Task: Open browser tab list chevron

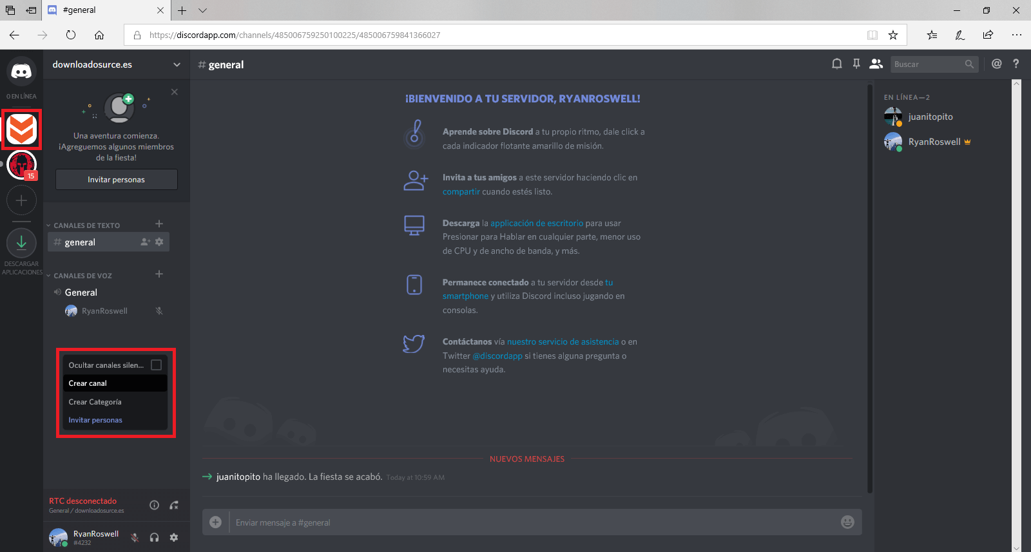Action: (202, 10)
